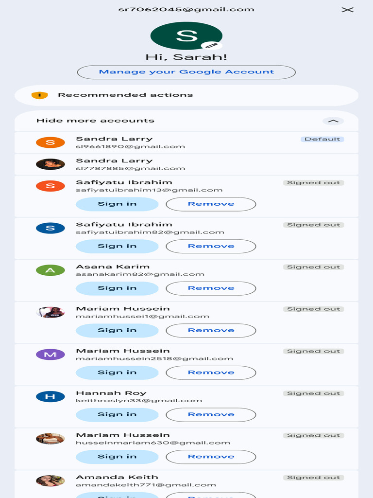Remove the safiyatuibrahim82 account
This screenshot has width=373, height=498.
pyautogui.click(x=211, y=246)
